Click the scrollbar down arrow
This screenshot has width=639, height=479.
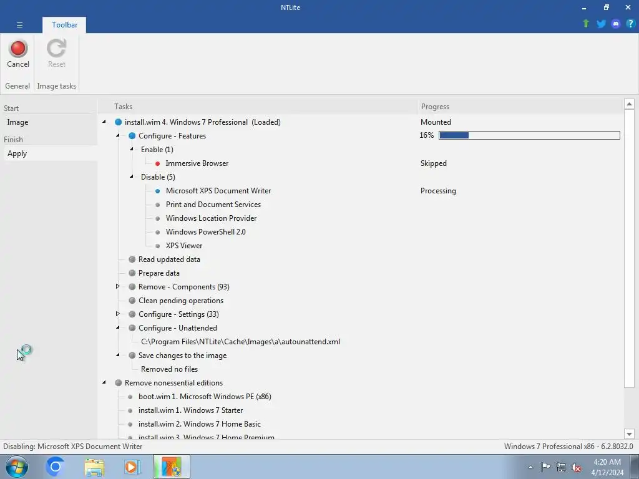[629, 434]
